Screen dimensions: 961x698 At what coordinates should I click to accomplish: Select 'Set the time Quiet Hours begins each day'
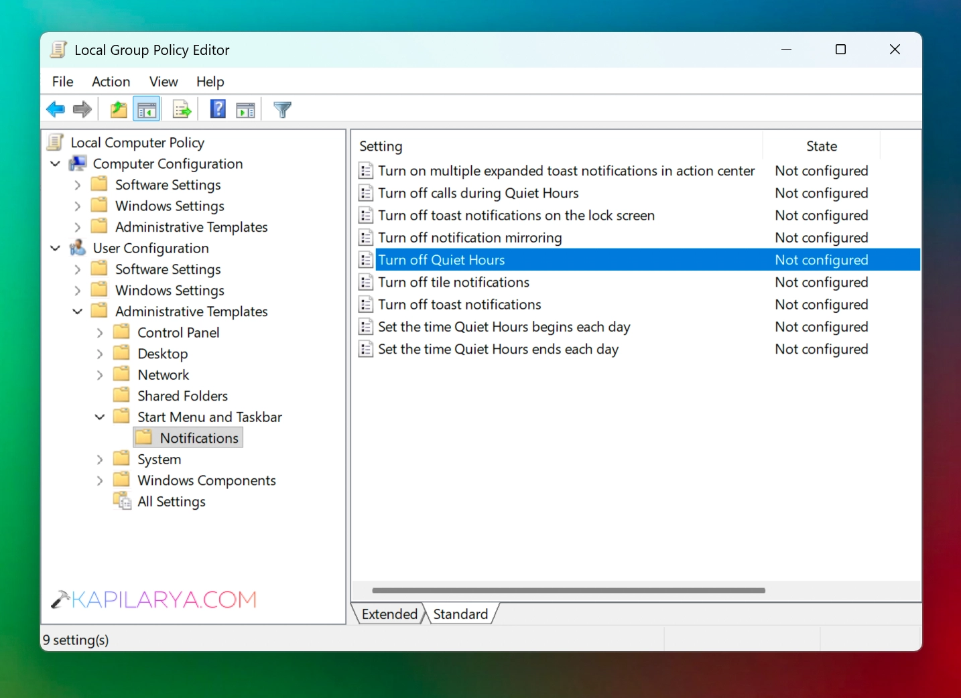[x=504, y=327]
